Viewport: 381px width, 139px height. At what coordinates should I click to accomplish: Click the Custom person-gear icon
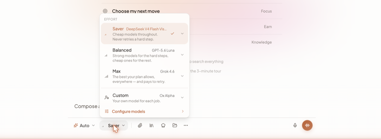coord(107,97)
